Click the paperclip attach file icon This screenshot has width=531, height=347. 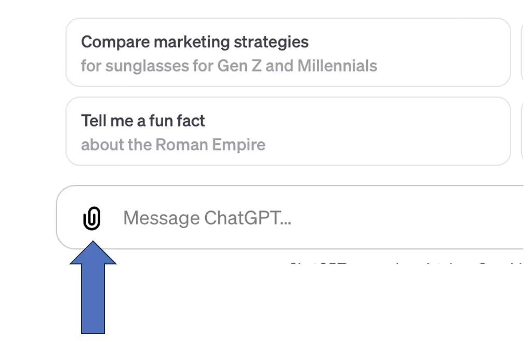91,218
